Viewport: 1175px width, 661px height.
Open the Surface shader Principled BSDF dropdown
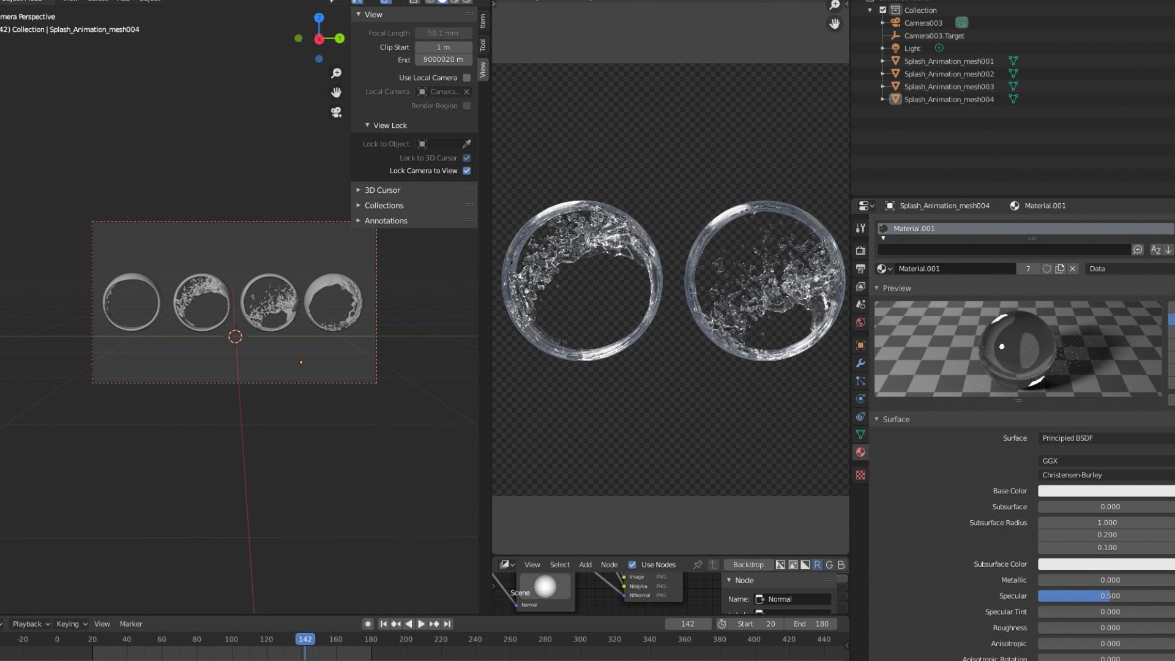(x=1106, y=438)
